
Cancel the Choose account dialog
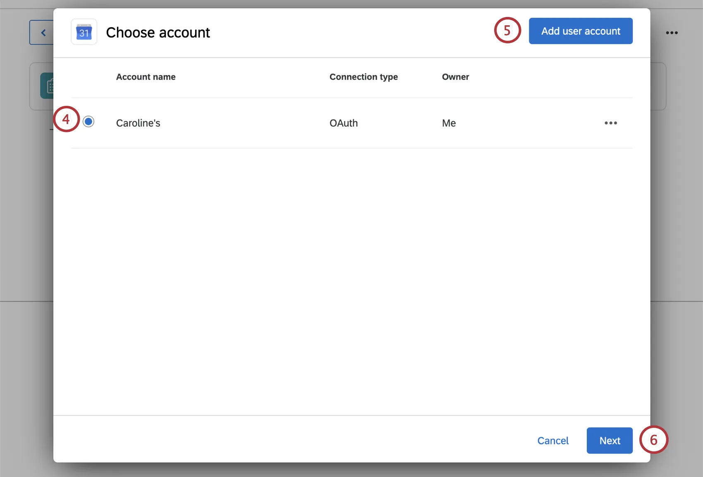[x=553, y=440]
